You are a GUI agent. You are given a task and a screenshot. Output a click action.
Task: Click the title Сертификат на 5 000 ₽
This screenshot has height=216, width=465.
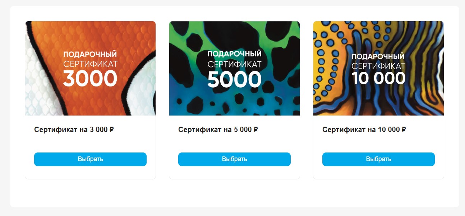[218, 130]
